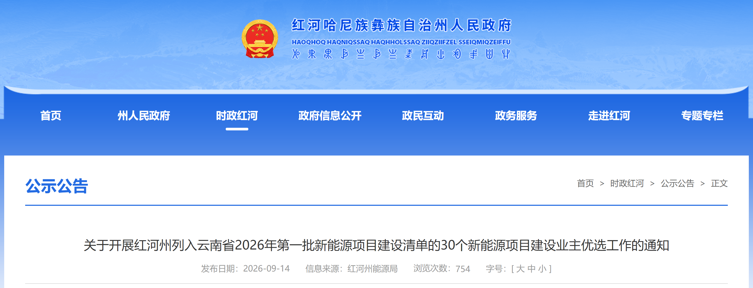Open the 专题专栏 navigation item
This screenshot has height=288, width=753.
click(x=702, y=116)
